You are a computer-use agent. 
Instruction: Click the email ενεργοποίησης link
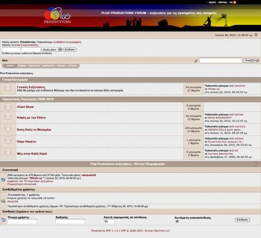(27, 45)
